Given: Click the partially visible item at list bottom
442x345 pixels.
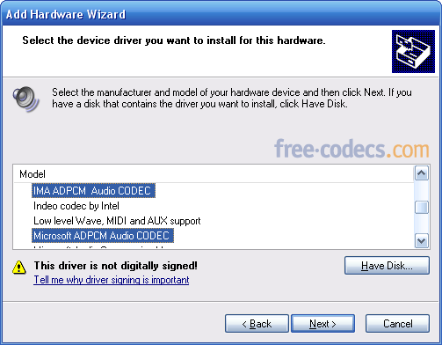Looking at the screenshot, I should (x=99, y=246).
